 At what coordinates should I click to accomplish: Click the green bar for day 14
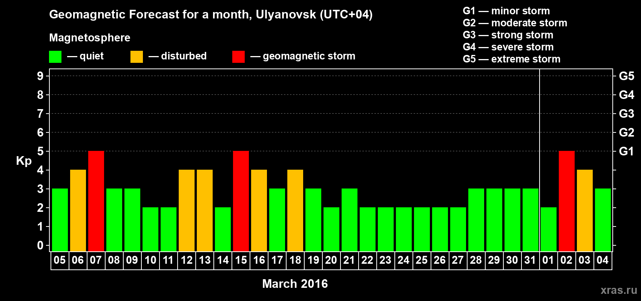point(223,229)
